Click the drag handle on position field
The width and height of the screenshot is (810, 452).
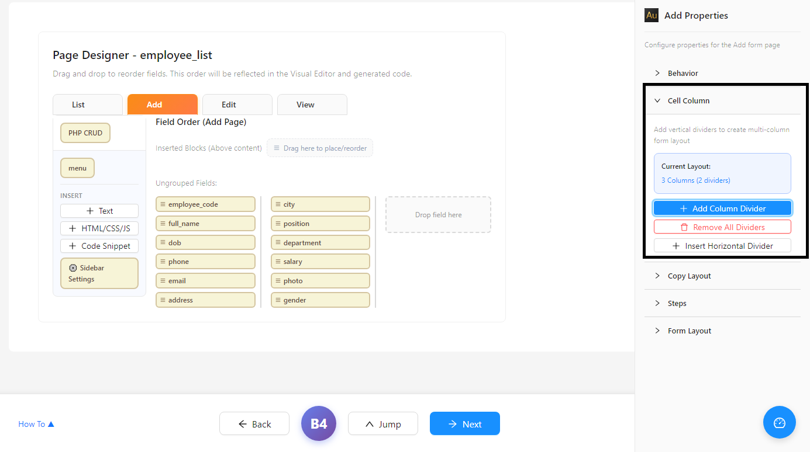tap(278, 224)
